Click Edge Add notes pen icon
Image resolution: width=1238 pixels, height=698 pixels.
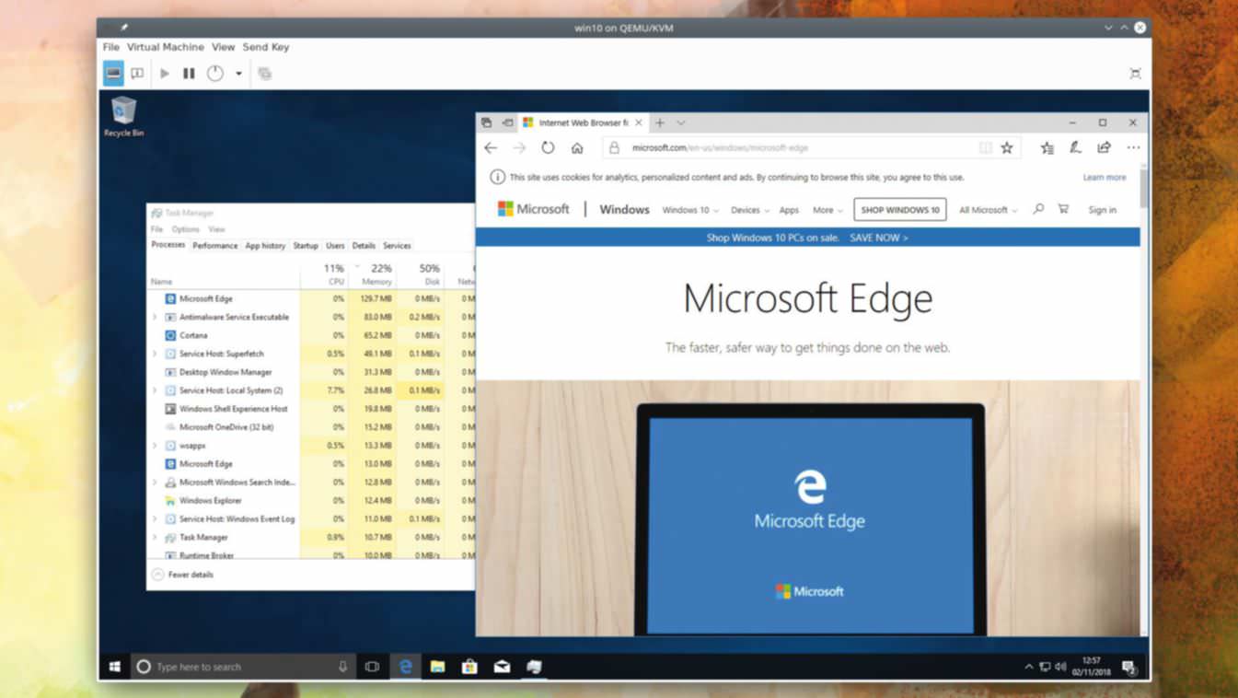coord(1075,147)
